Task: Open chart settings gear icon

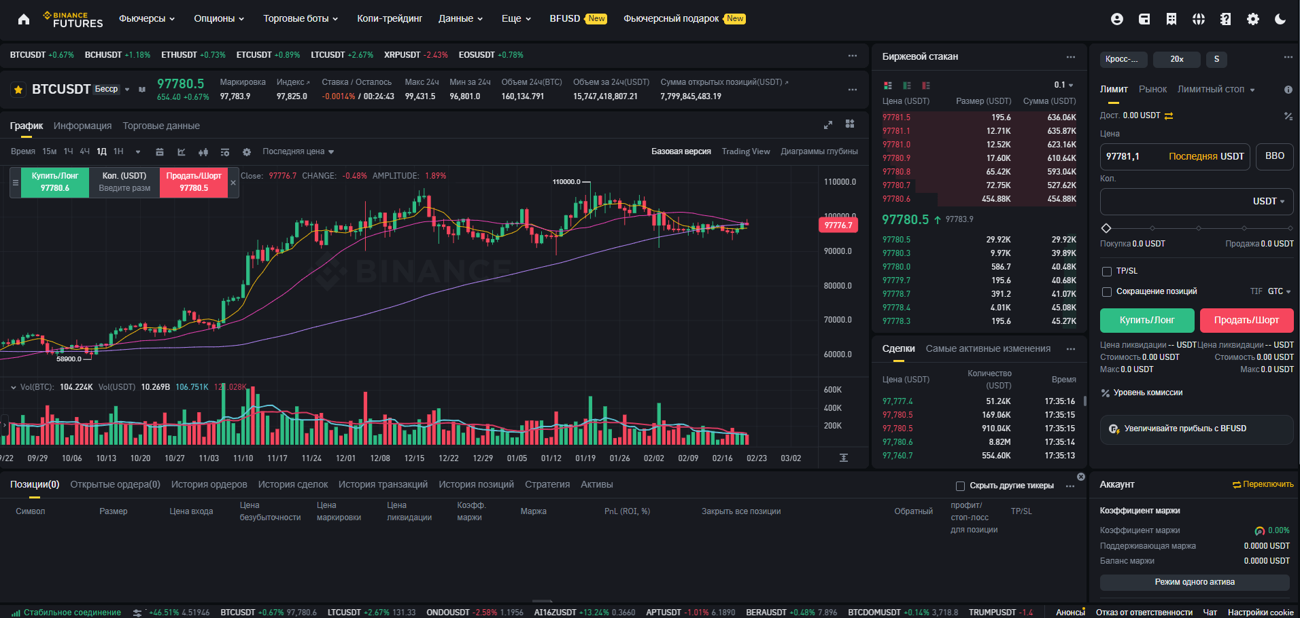Action: (x=247, y=152)
